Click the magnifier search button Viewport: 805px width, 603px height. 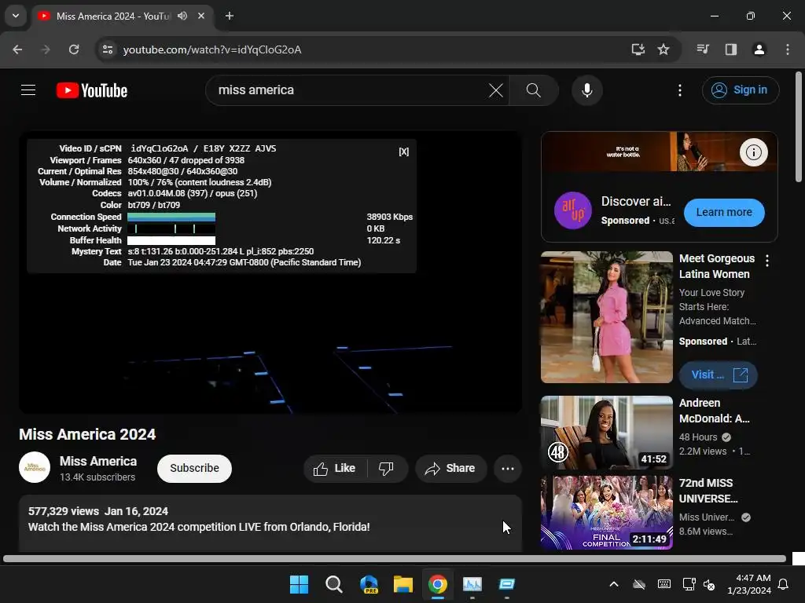click(x=534, y=90)
